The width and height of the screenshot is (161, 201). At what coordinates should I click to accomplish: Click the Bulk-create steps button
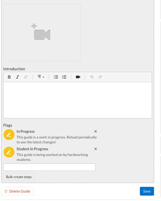19,177
